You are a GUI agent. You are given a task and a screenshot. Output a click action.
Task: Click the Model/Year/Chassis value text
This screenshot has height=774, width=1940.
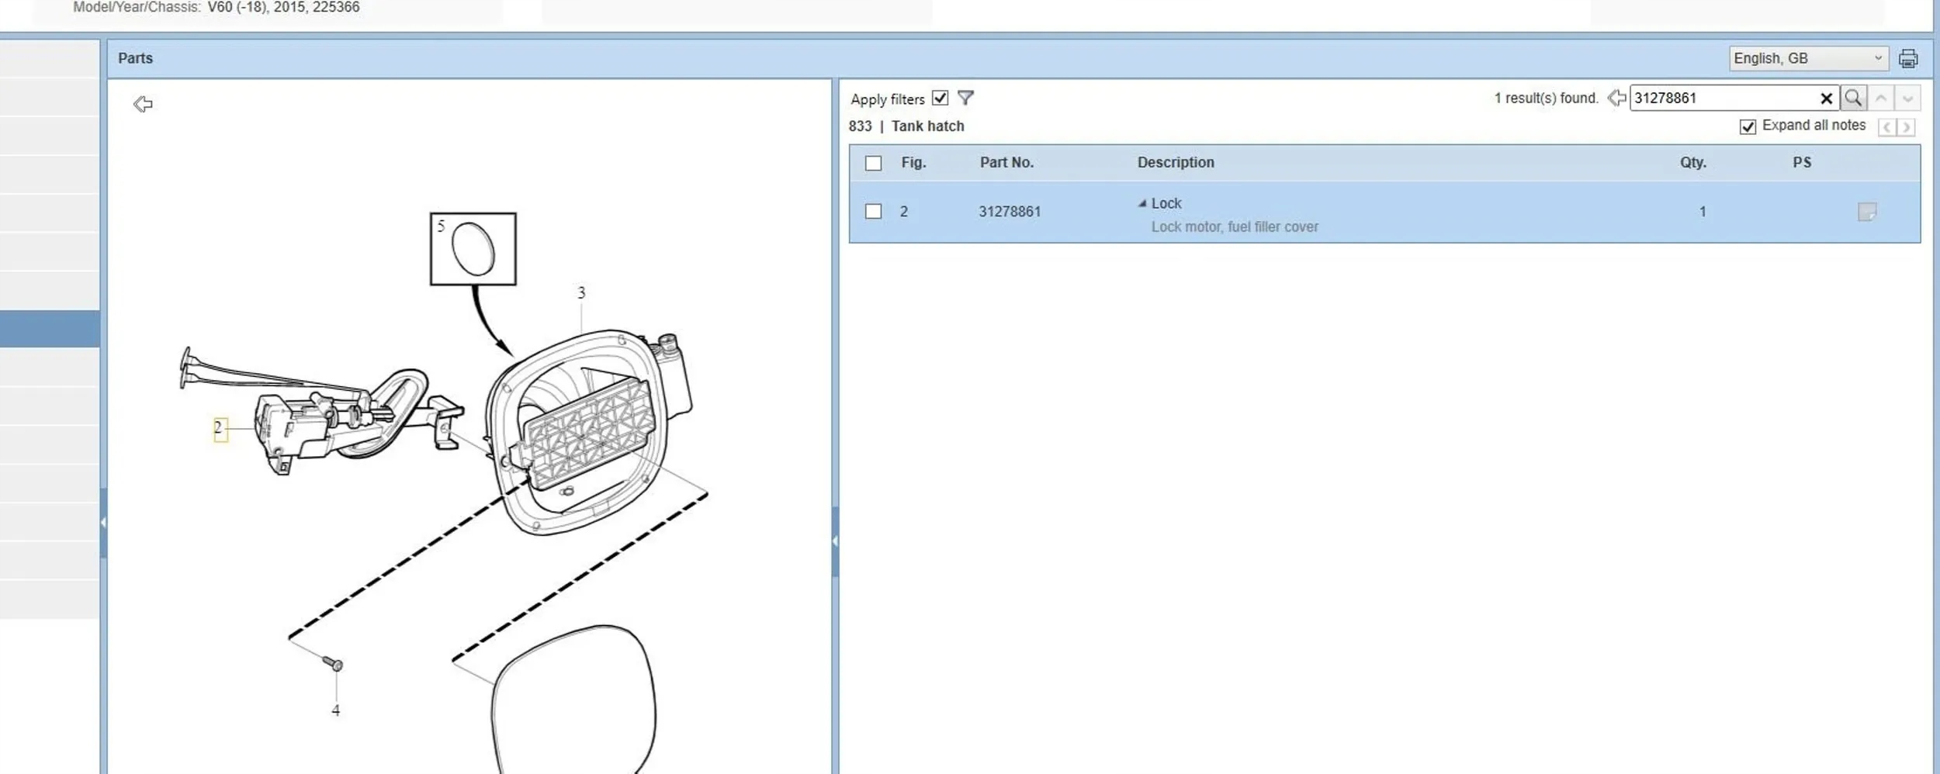click(283, 8)
